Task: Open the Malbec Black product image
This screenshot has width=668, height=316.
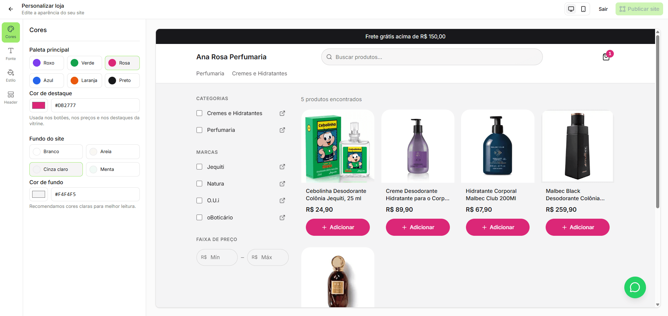Action: click(577, 146)
